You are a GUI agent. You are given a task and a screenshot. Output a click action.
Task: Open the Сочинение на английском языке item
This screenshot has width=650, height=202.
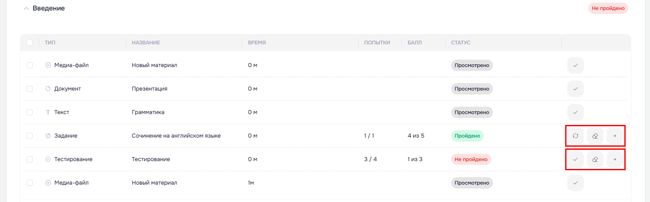pos(176,136)
